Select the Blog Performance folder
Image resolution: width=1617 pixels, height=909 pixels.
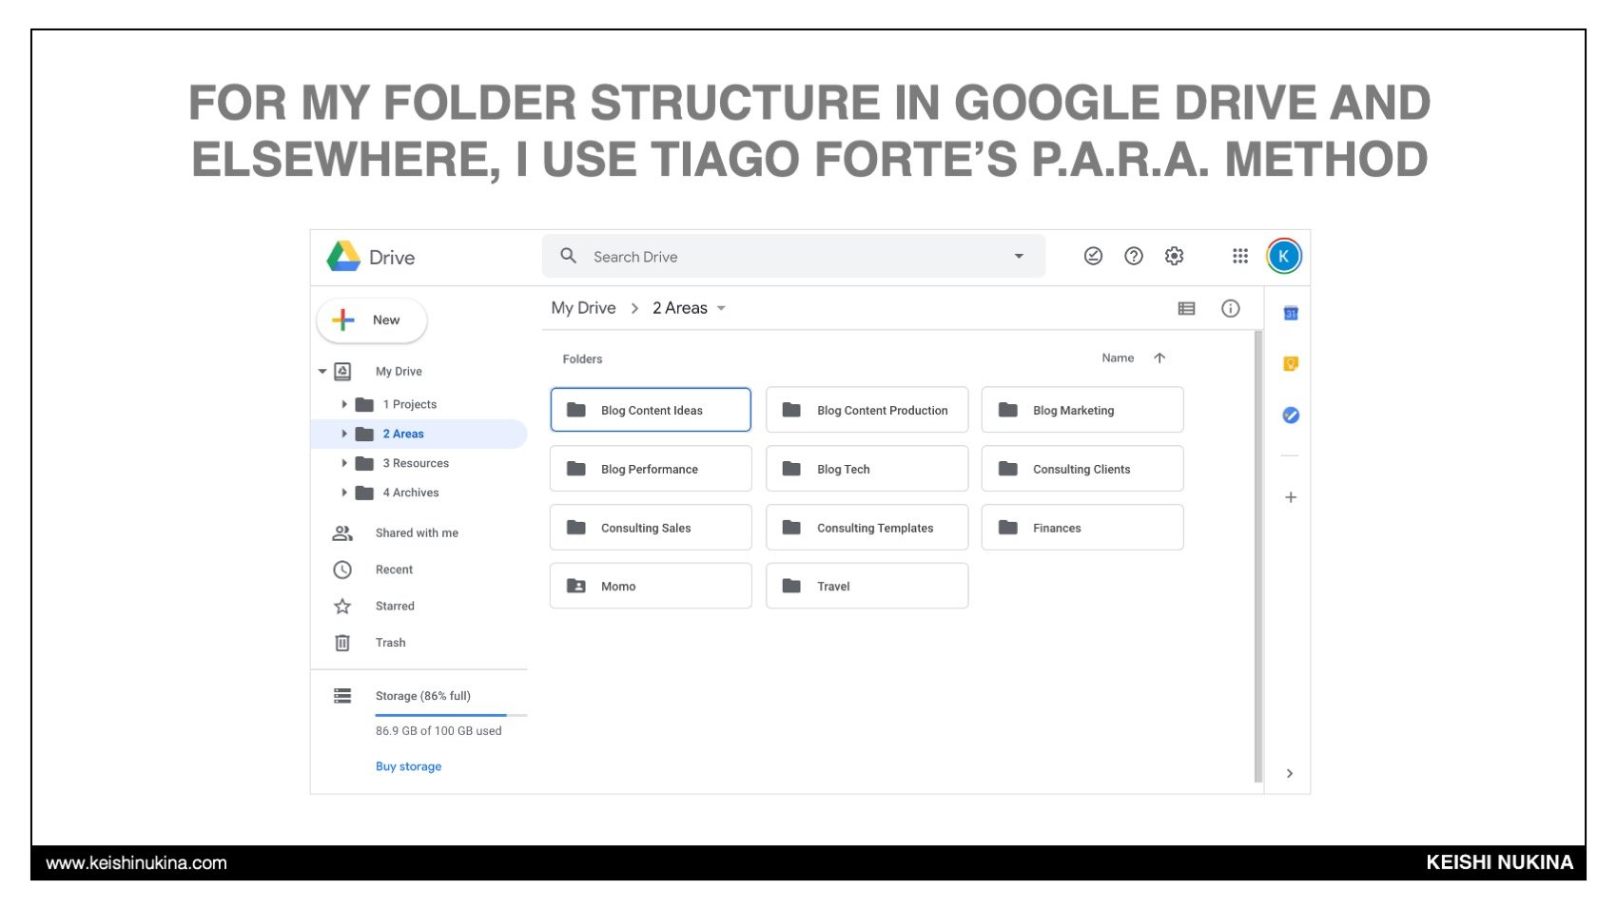click(651, 469)
